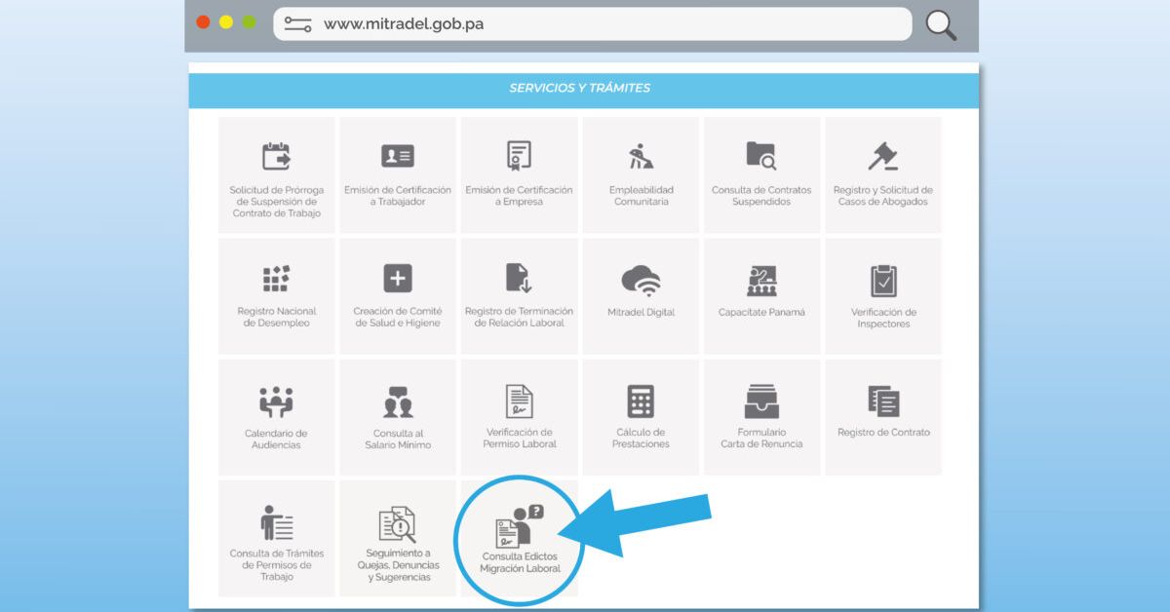The height and width of the screenshot is (612, 1170).
Task: Click the Cálculo de Prestaciones calculator icon
Action: pyautogui.click(x=640, y=414)
